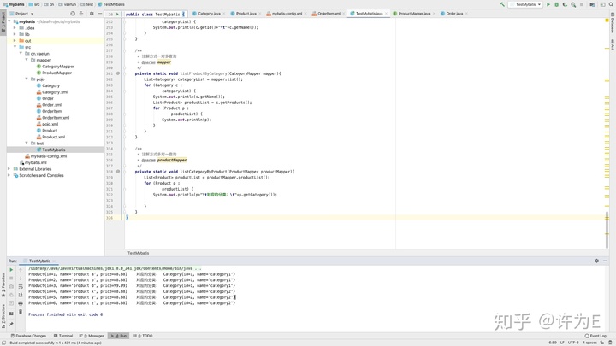Hide the Run panel with its minus icon
The width and height of the screenshot is (616, 346).
(x=605, y=261)
